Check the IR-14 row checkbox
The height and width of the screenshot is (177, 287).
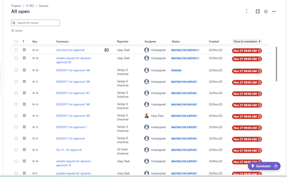[16, 116]
